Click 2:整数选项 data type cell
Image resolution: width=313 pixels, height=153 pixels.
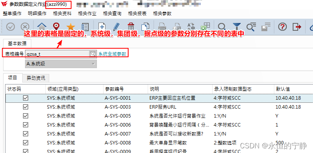pyautogui.click(x=225, y=143)
